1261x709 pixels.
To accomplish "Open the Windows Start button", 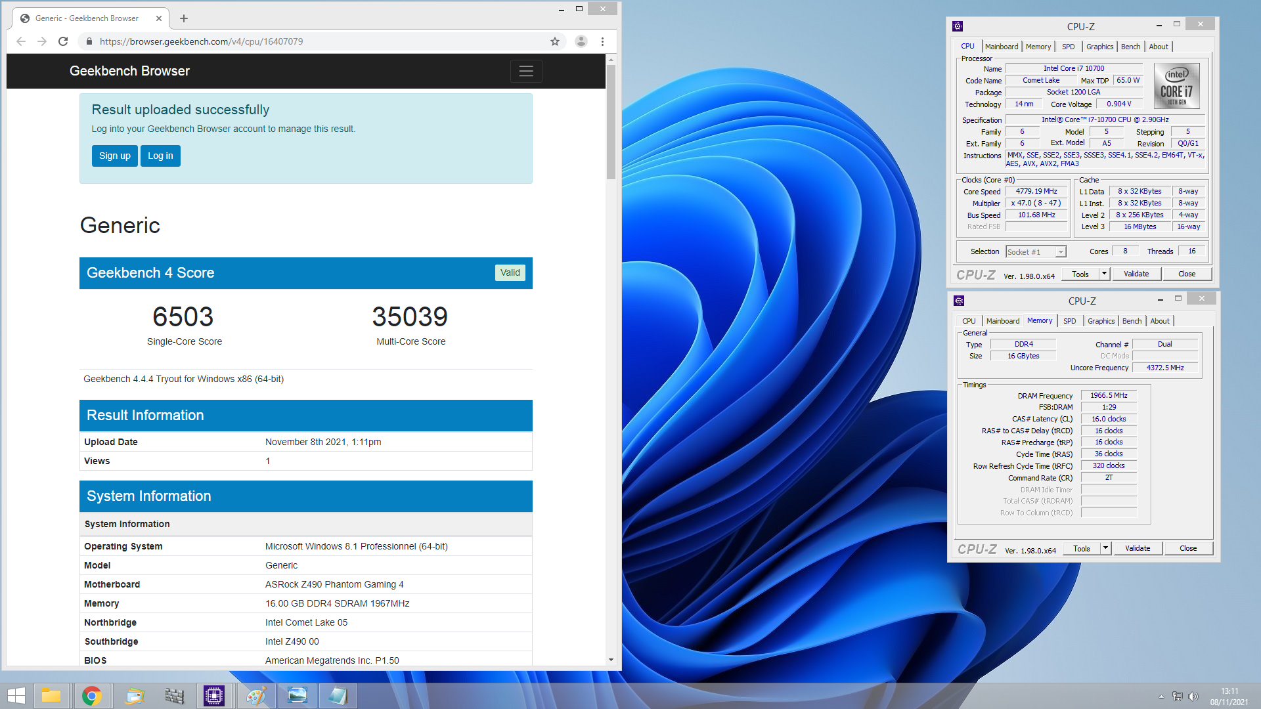I will coord(16,696).
